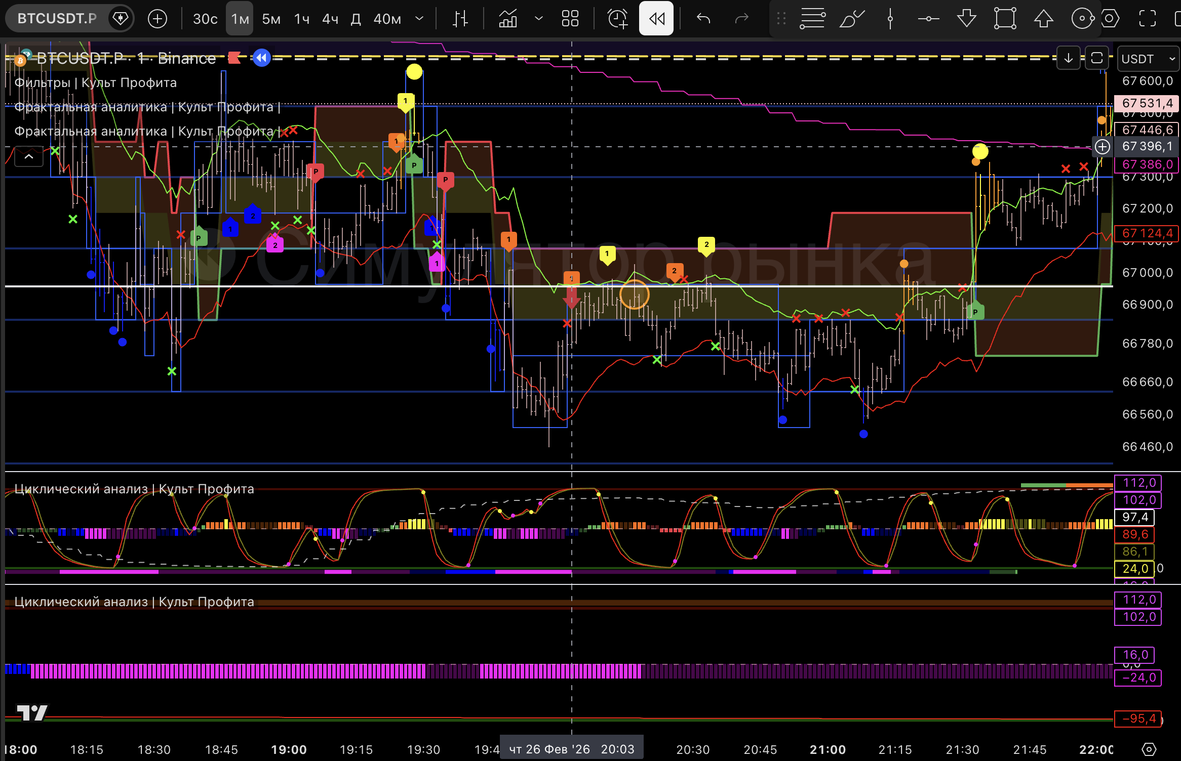Select the rectangle drawing tool
Screen dimensions: 1181x761
(x=1005, y=19)
